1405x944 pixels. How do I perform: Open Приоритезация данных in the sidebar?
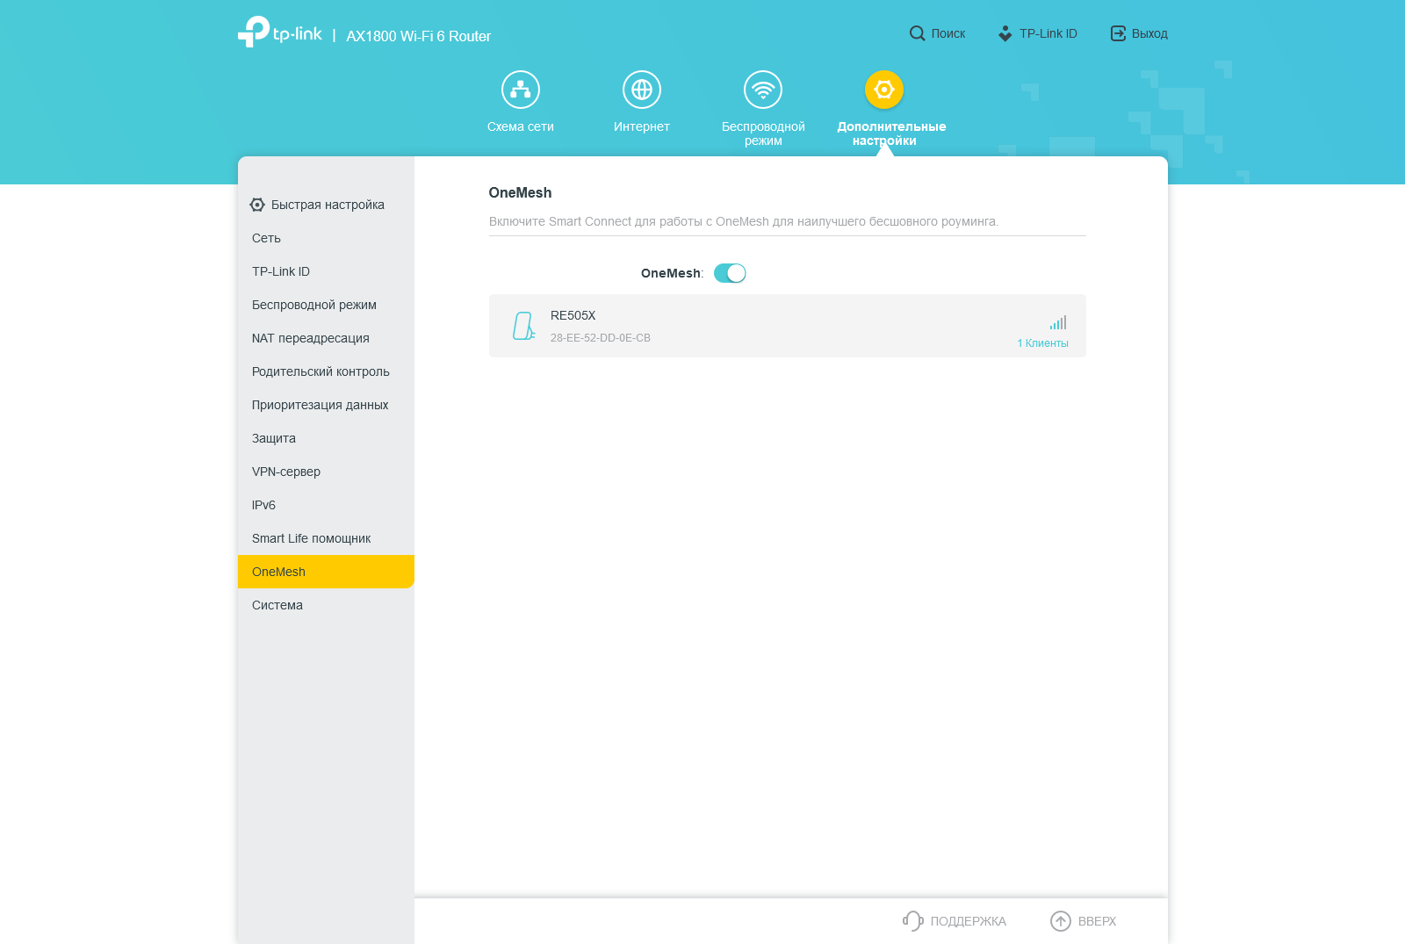326,405
